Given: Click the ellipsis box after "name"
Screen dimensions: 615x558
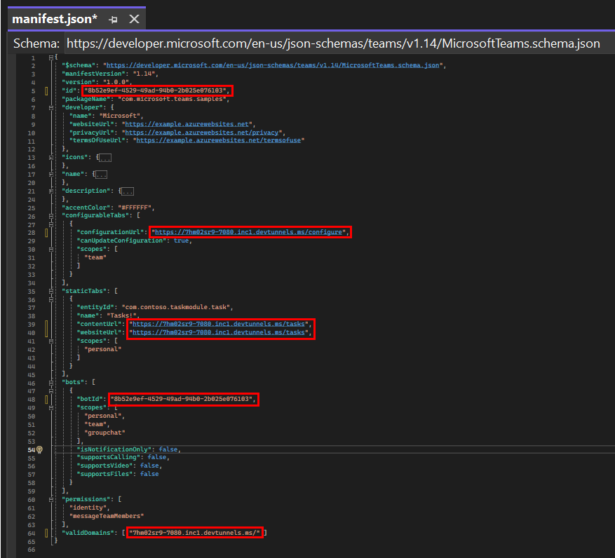Looking at the screenshot, I should click(101, 175).
